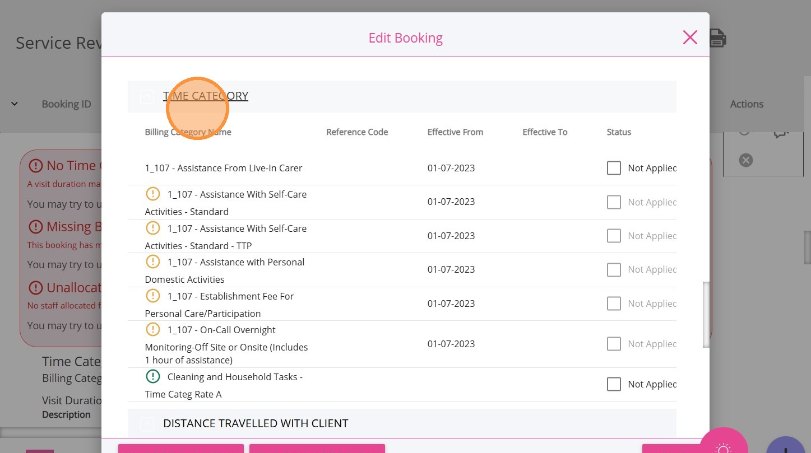This screenshot has width=811, height=453.
Task: Collapse the Time Category section chevron
Action: pyautogui.click(x=147, y=96)
